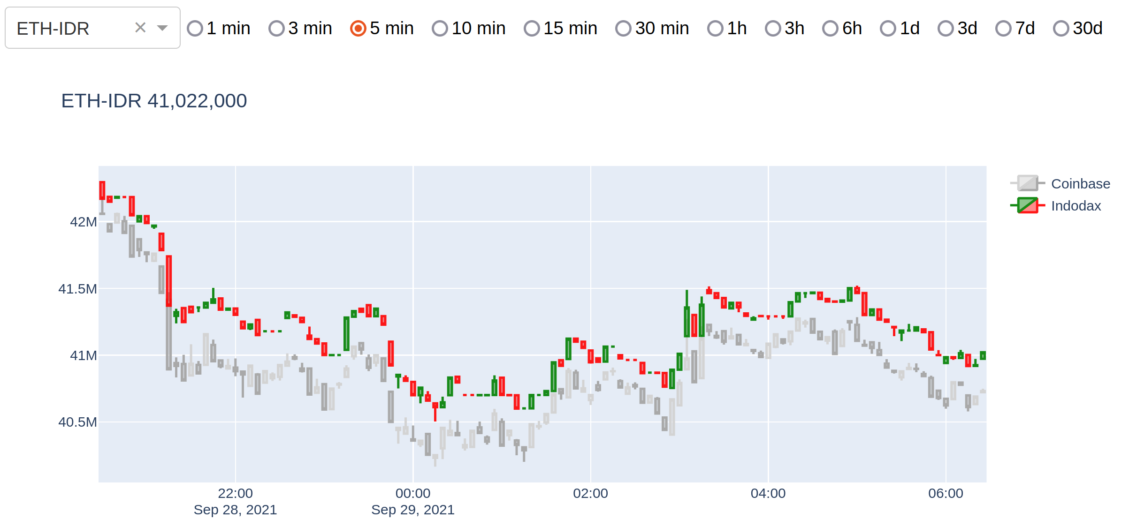
Task: Click the 41M y-axis label
Action: pos(84,355)
